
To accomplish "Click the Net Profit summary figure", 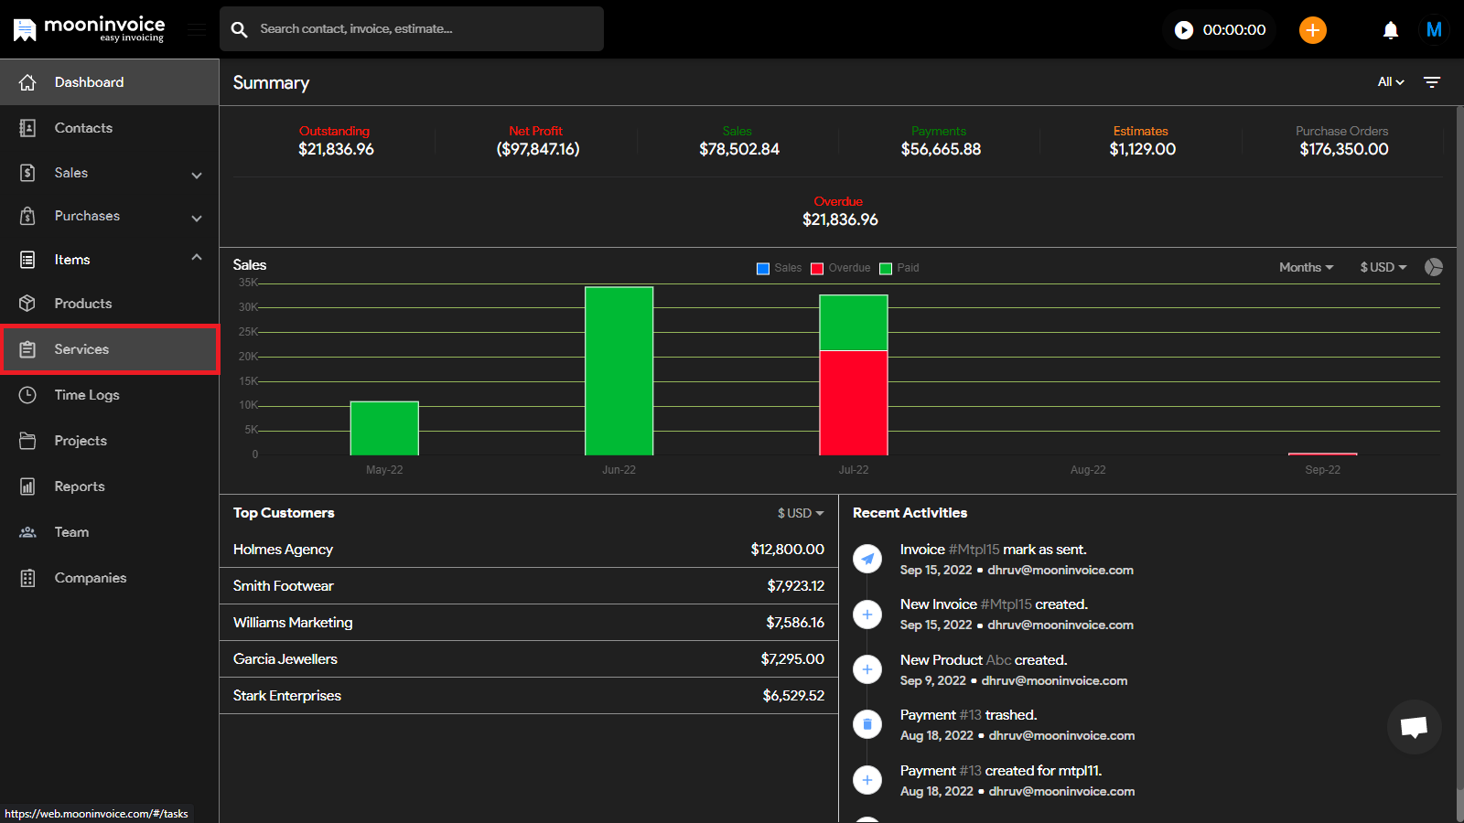I will click(538, 141).
